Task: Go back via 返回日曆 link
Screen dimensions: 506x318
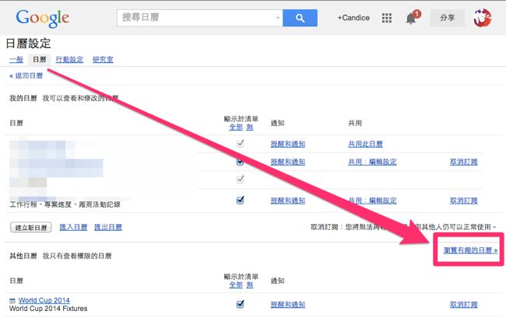Action: 25,76
